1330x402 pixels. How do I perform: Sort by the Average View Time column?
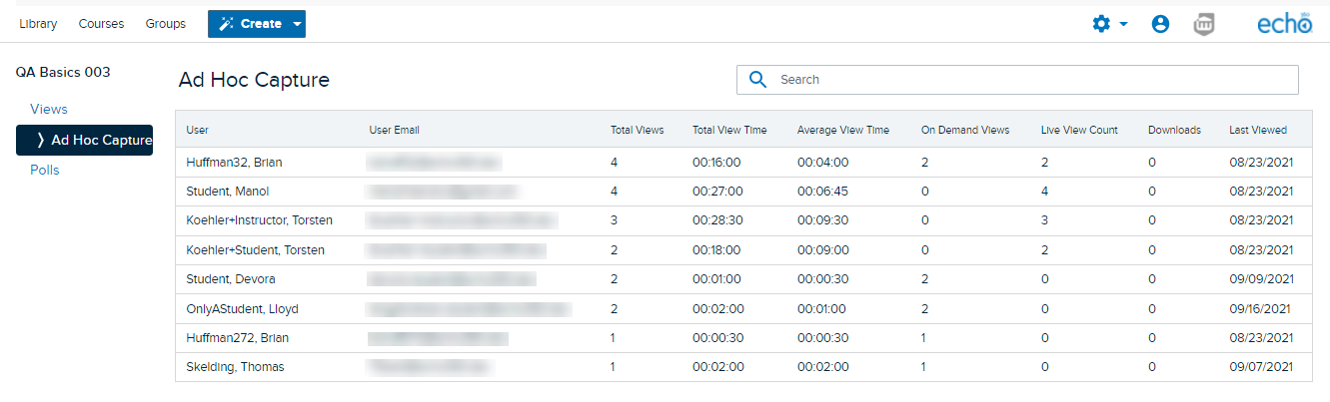pos(842,130)
